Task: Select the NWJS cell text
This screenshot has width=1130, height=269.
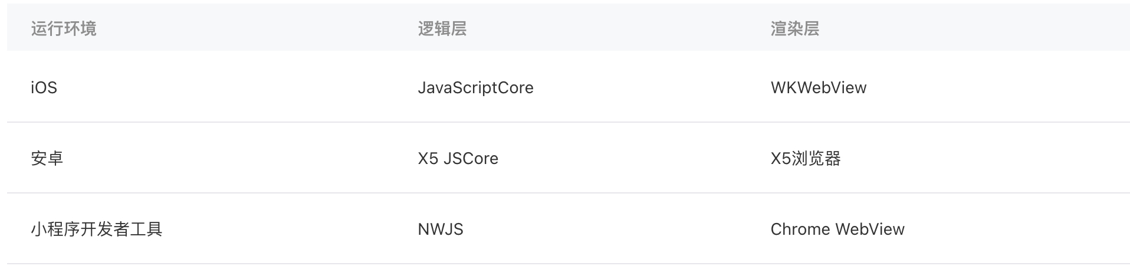Action: click(441, 229)
